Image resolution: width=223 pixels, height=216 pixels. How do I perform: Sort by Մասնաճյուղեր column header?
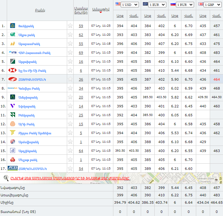coord(81,10)
